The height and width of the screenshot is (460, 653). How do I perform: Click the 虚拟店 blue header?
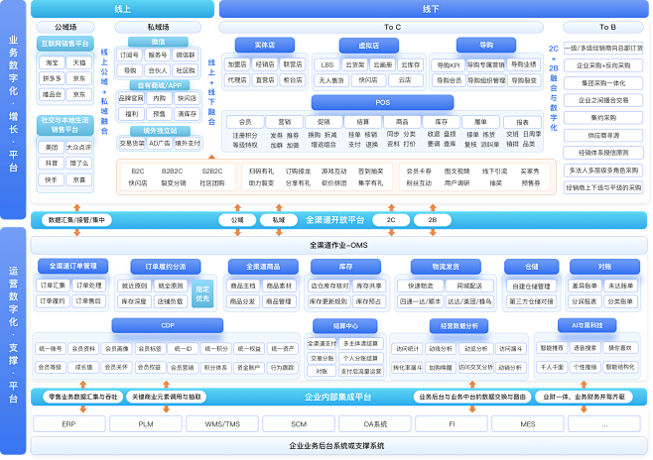click(368, 46)
